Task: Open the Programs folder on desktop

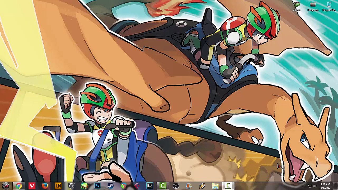Action: click(313, 7)
